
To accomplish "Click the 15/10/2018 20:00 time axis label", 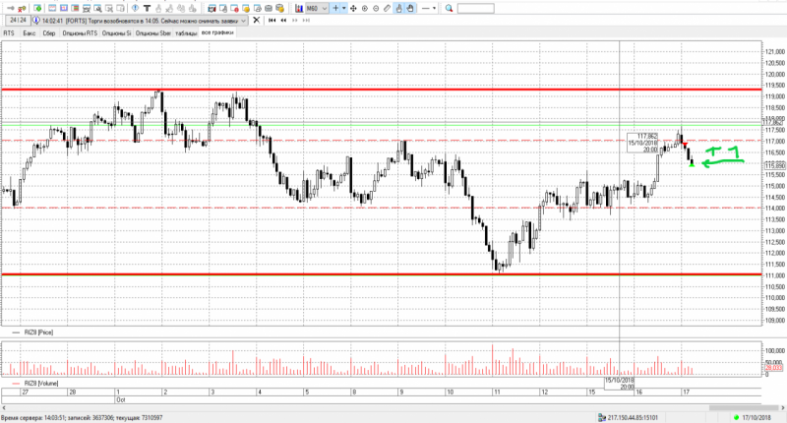I will (x=620, y=384).
